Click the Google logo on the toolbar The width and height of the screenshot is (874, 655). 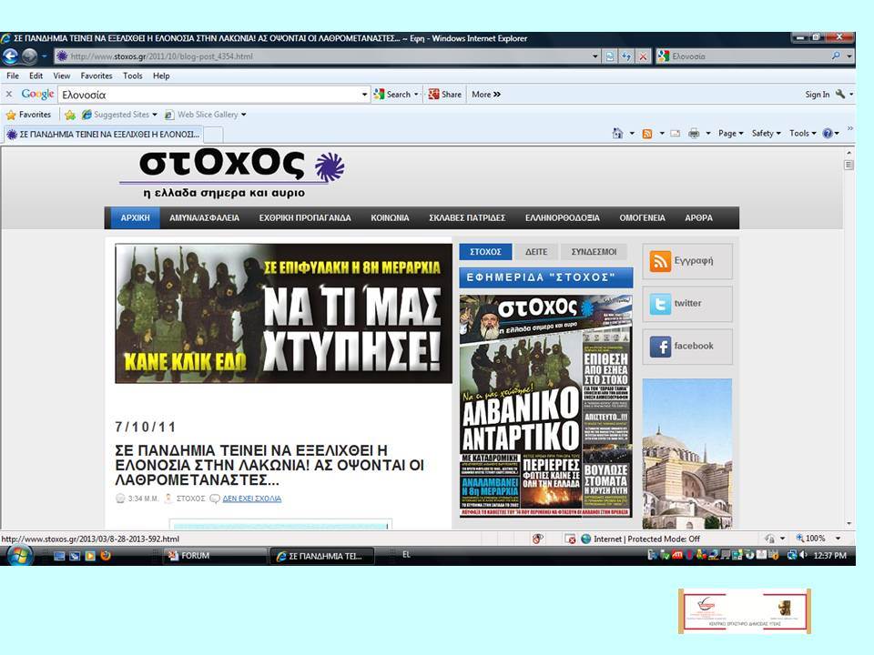[x=37, y=94]
